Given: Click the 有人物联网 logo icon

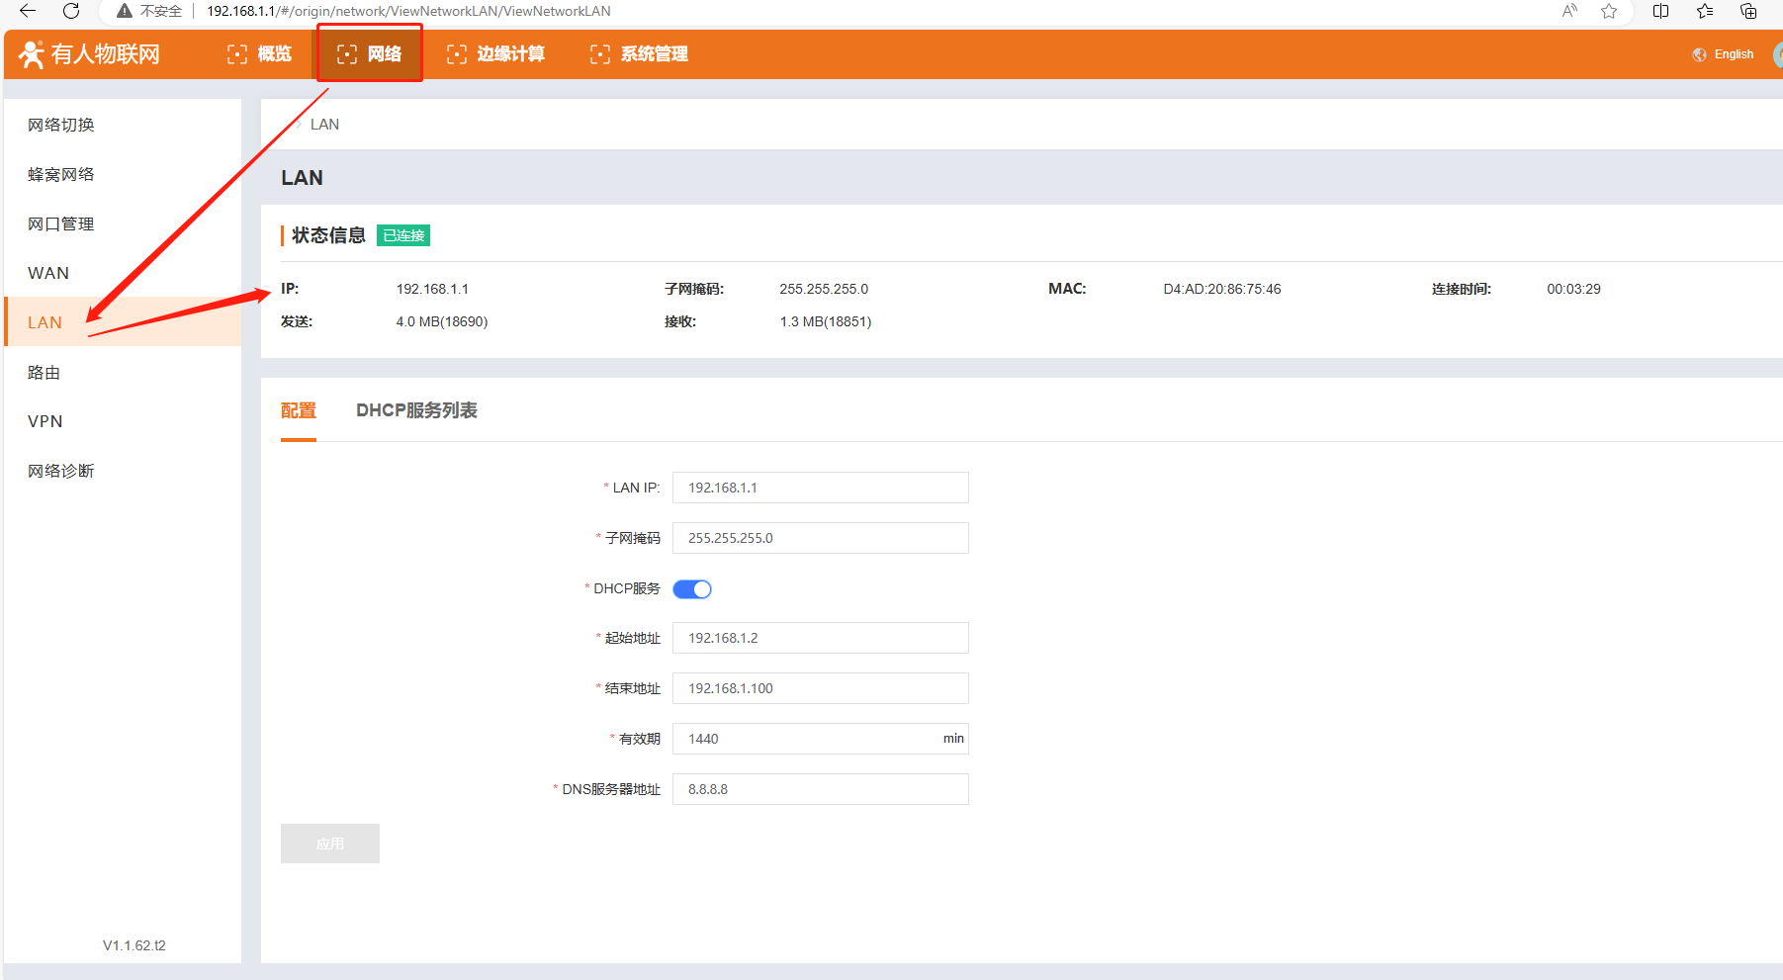Looking at the screenshot, I should (x=32, y=54).
